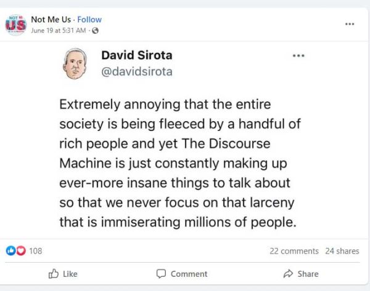The image size is (370, 291).
Task: Click the Share arrow icon
Action: pyautogui.click(x=287, y=274)
